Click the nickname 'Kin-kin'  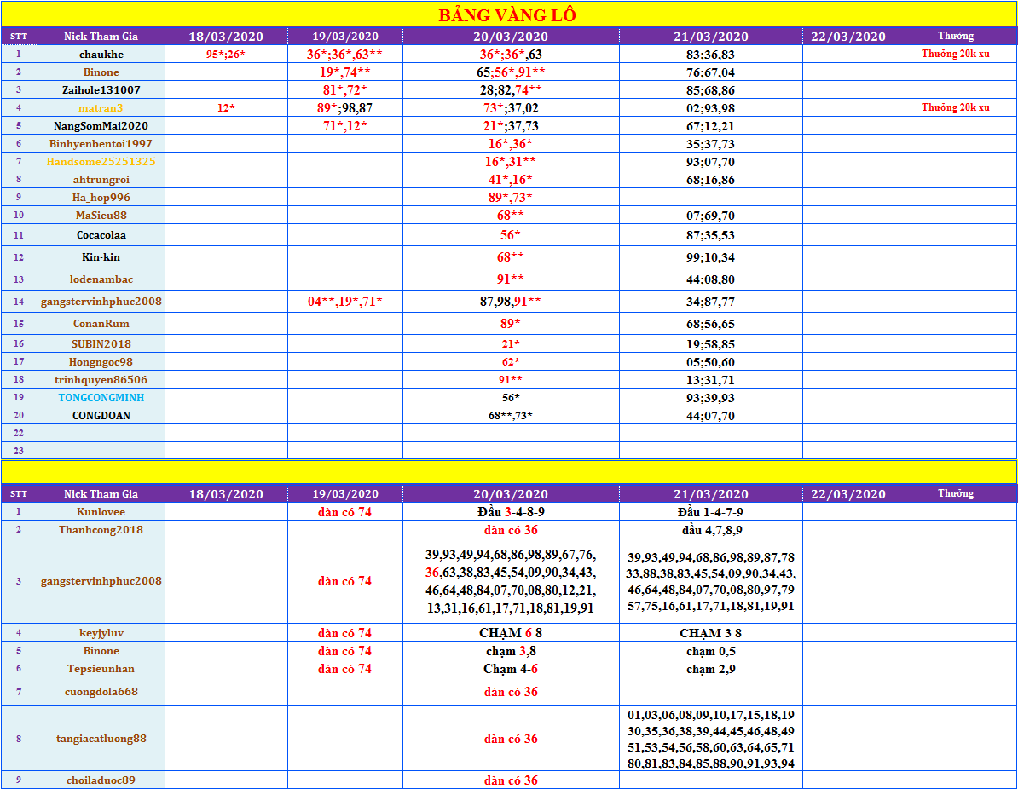101,257
